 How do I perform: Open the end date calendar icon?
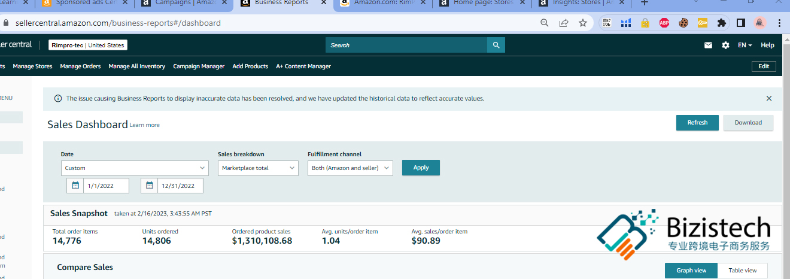pos(150,186)
